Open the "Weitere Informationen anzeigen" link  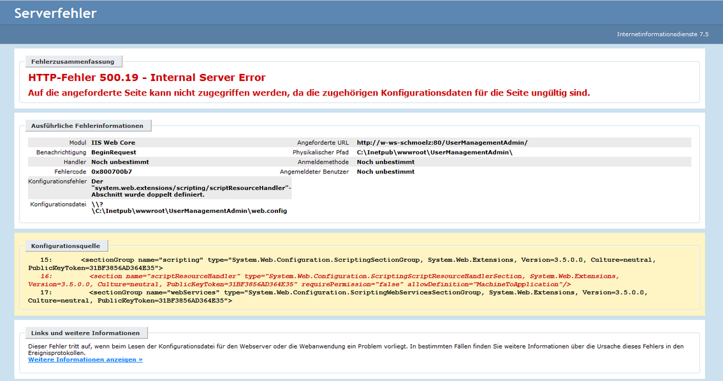tap(85, 359)
